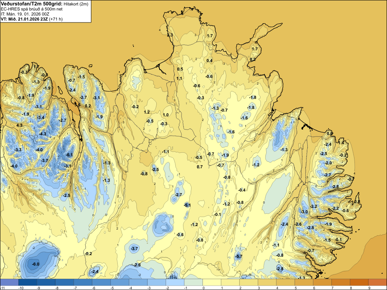387x290 pixels.
Task: Click the '-5' label on the legend
Action: pos(112,288)
